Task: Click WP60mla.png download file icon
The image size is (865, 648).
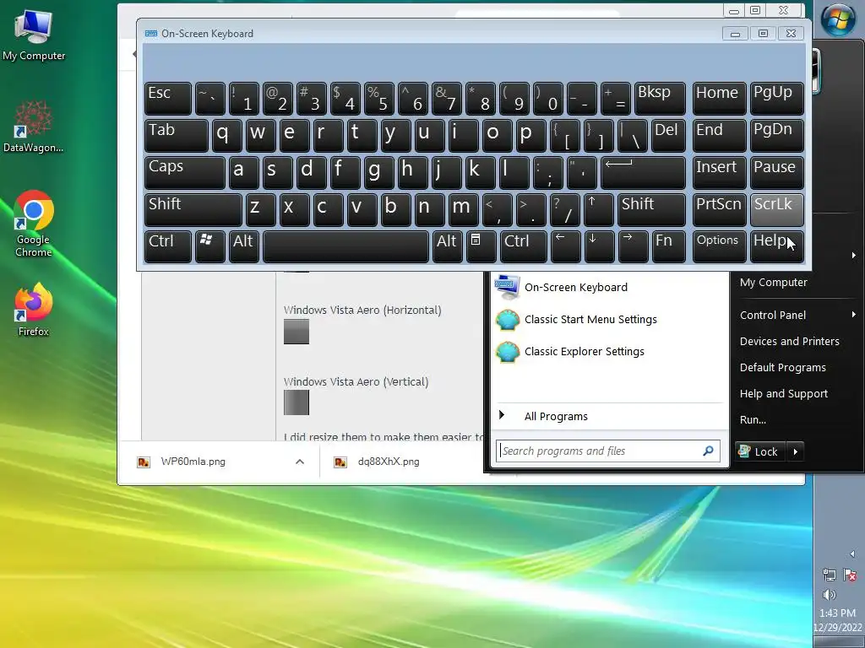Action: click(144, 462)
